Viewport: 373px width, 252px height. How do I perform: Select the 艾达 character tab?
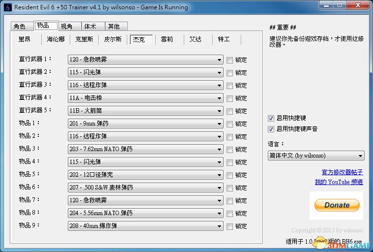pos(196,39)
